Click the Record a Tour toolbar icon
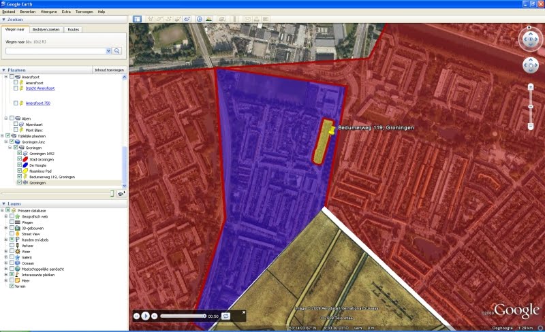The height and width of the screenshot is (332, 545). click(187, 19)
